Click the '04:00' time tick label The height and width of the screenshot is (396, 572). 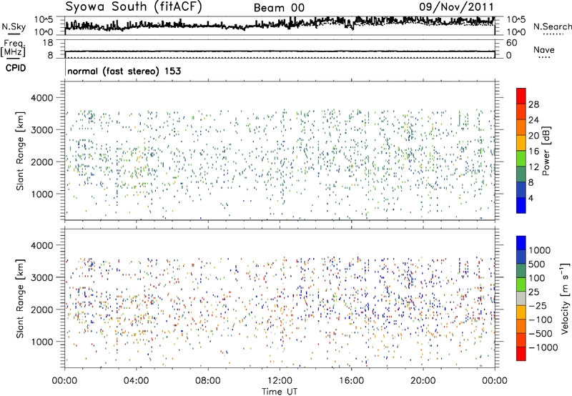coord(136,381)
